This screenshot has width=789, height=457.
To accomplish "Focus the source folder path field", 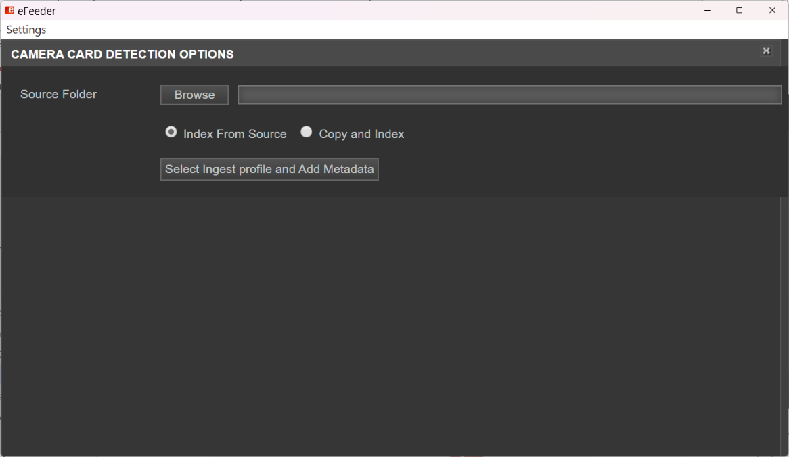I will 510,95.
